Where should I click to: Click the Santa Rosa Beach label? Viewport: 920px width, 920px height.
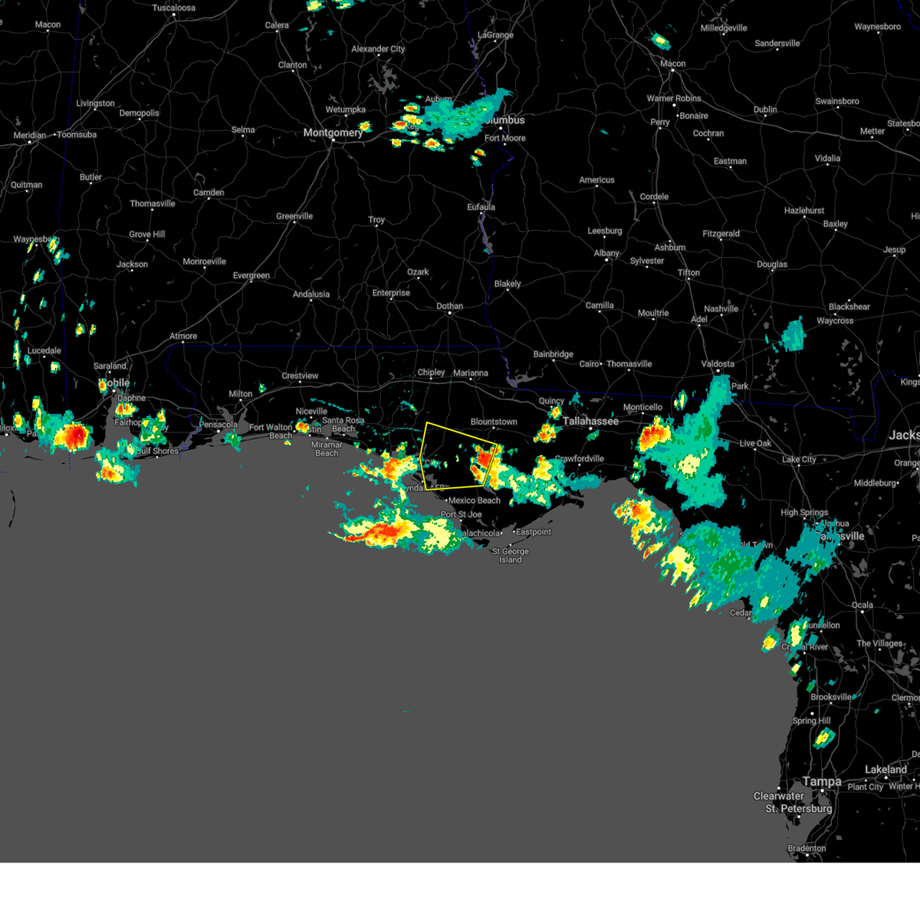343,424
